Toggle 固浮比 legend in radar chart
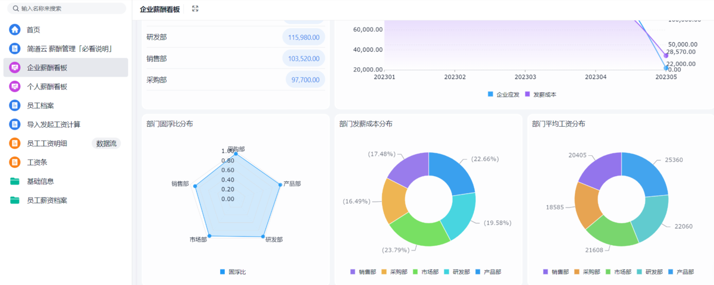Screen dimensions: 714x285 pyautogui.click(x=233, y=272)
